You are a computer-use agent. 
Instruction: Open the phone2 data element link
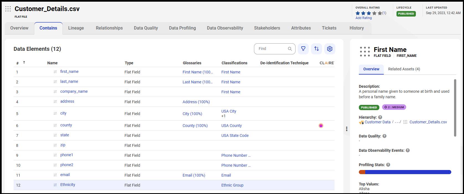(x=67, y=165)
